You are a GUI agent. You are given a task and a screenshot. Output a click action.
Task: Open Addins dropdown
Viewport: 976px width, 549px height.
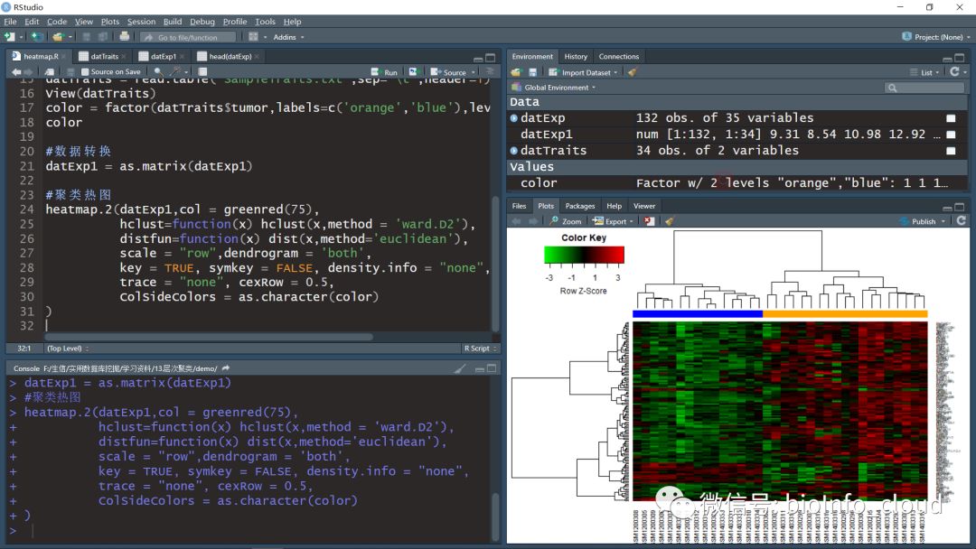click(289, 37)
